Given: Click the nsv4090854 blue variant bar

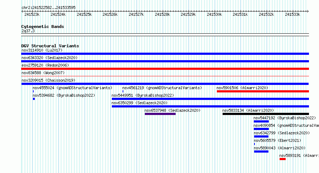Looking at the screenshot, I should click(261, 129).
